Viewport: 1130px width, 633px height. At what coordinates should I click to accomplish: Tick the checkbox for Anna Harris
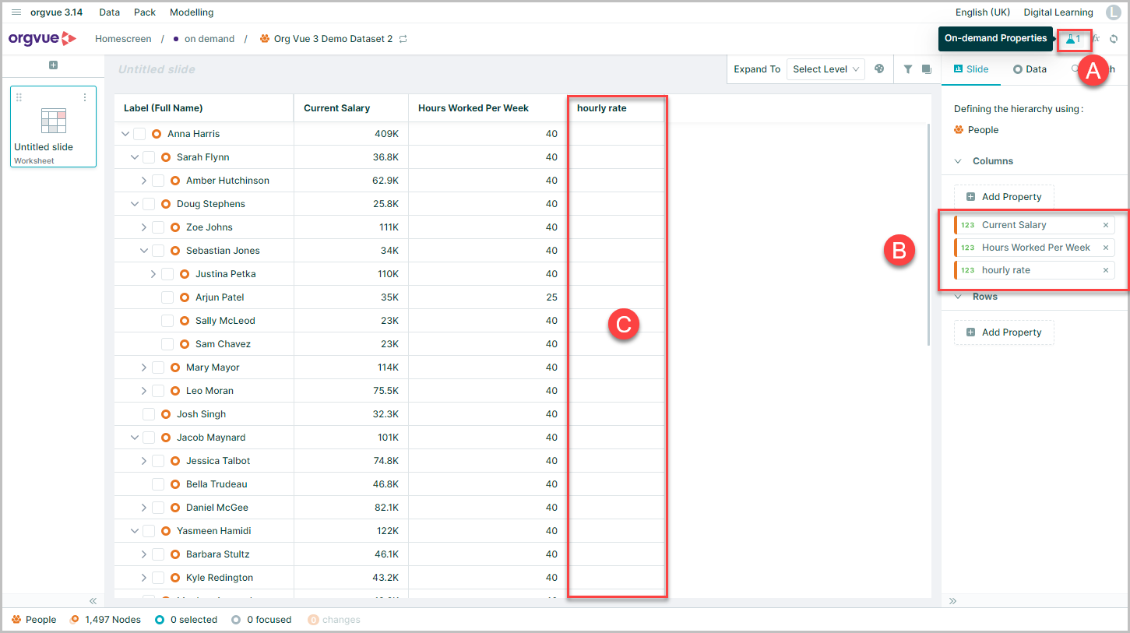(x=139, y=134)
